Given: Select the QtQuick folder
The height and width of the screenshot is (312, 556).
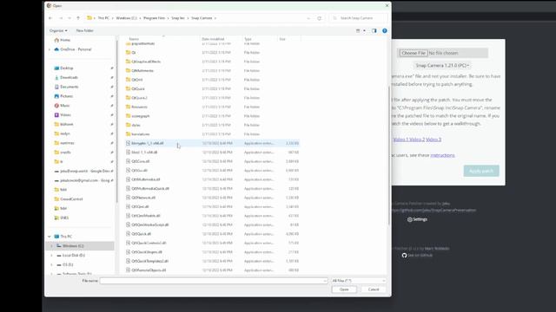Looking at the screenshot, I should pyautogui.click(x=138, y=88).
